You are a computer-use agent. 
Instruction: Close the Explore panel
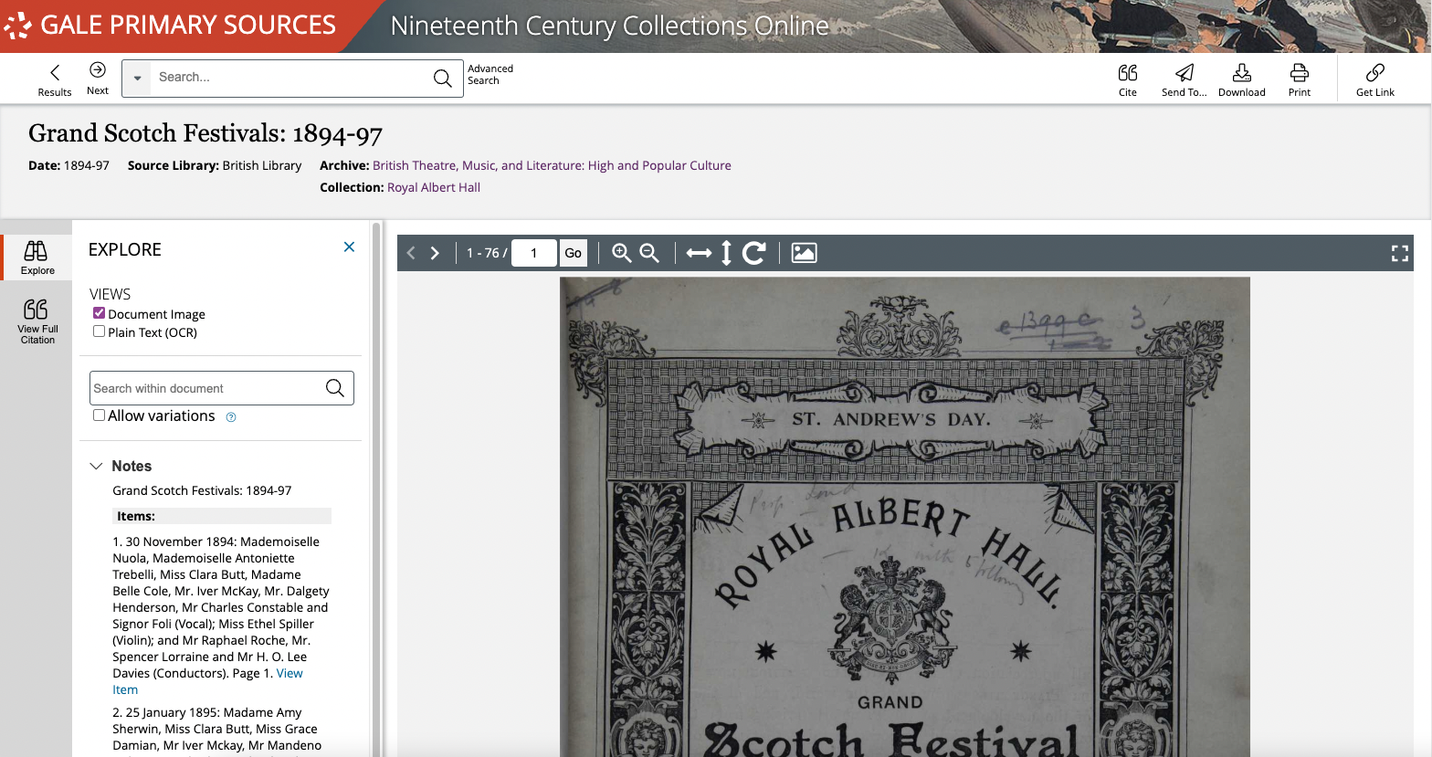[349, 247]
